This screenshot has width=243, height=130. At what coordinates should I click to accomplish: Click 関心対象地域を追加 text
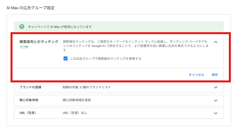77,100
